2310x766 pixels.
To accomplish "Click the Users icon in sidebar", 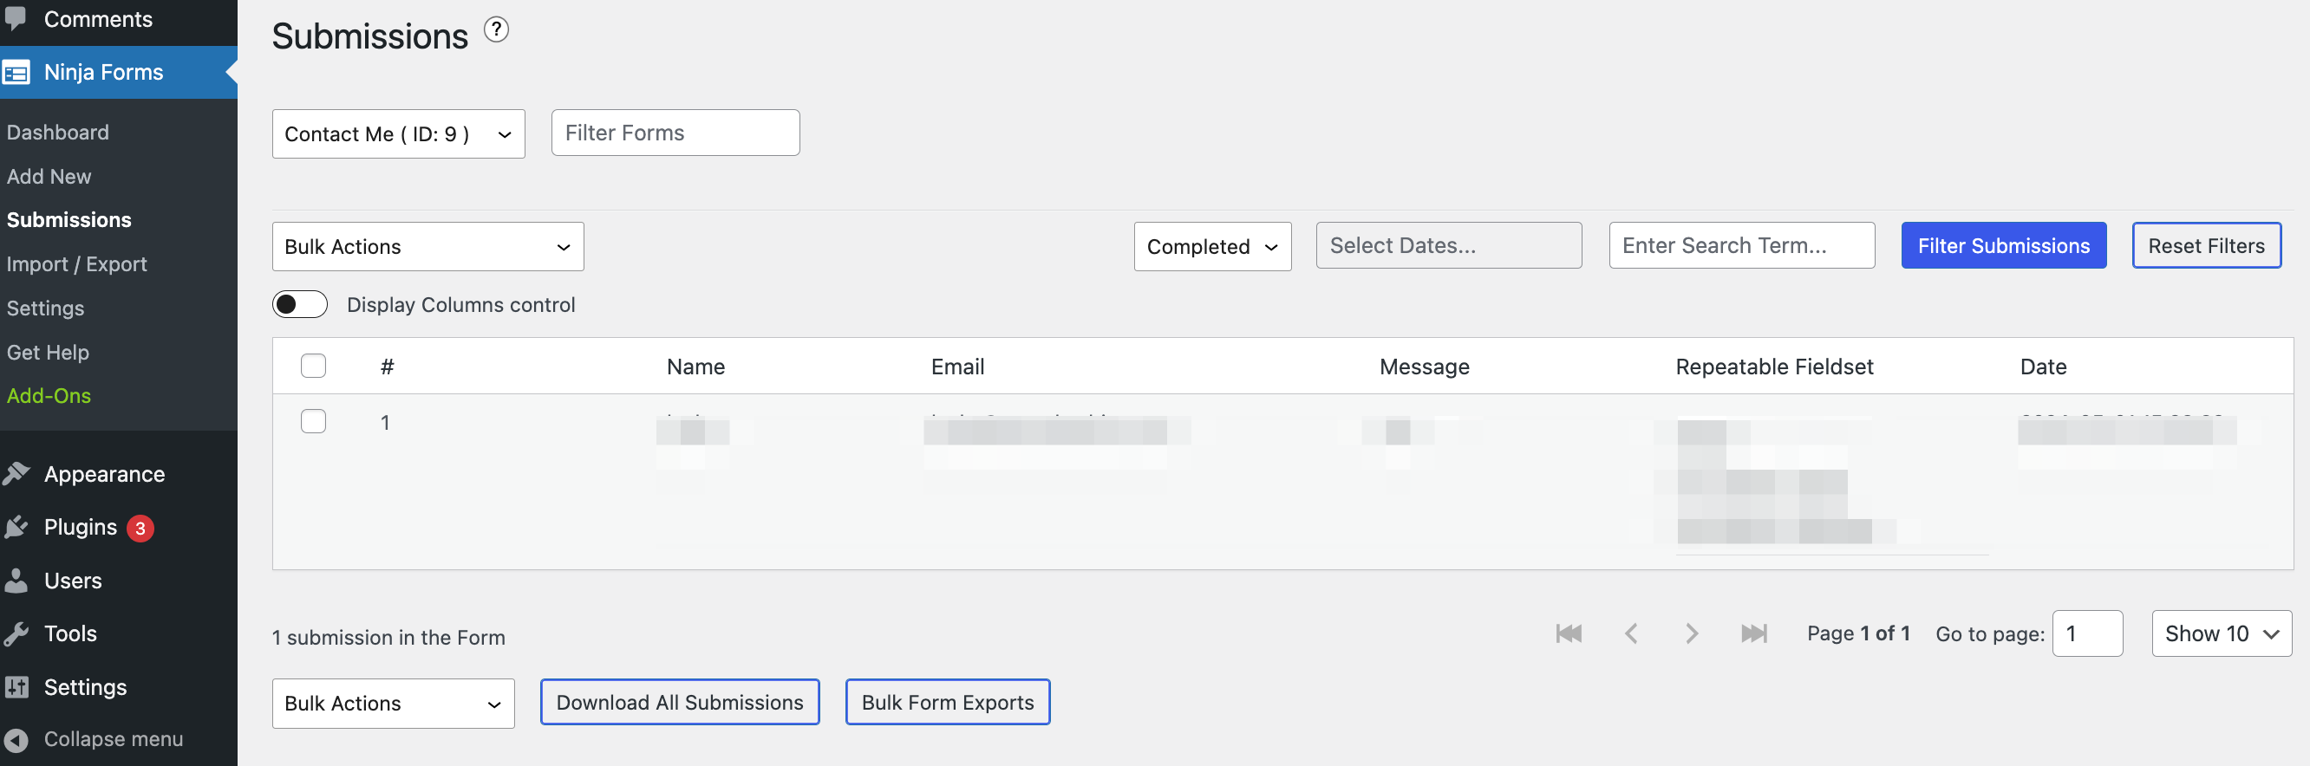I will coord(18,580).
